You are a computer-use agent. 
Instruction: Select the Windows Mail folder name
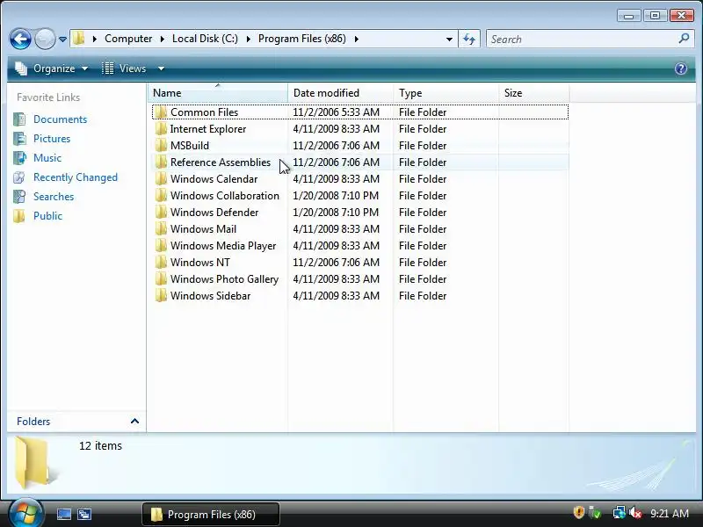click(x=203, y=229)
